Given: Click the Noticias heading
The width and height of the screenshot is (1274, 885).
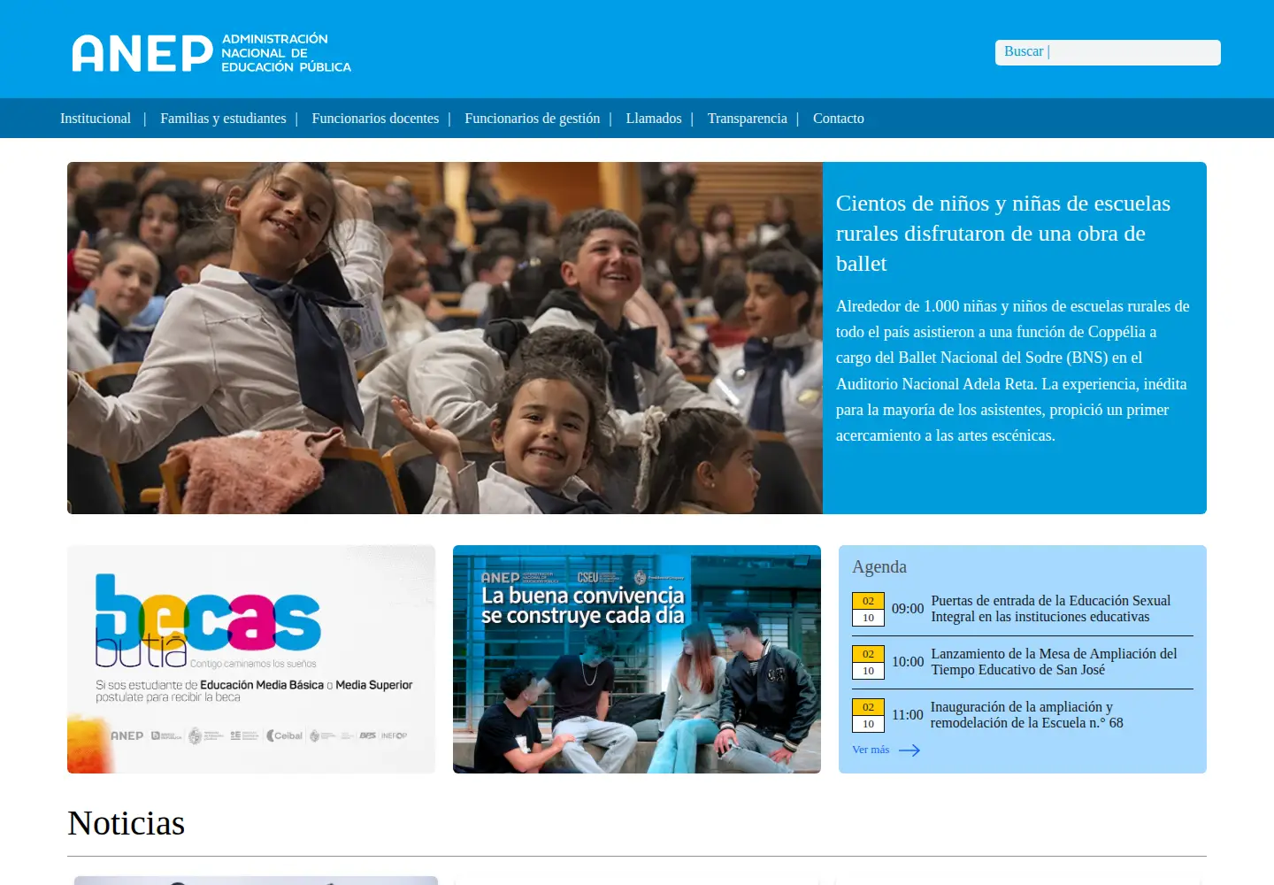Looking at the screenshot, I should tap(127, 823).
